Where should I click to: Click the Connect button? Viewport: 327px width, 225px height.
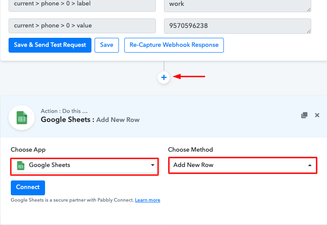pyautogui.click(x=28, y=188)
